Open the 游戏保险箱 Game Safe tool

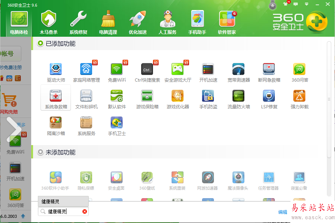(x=147, y=98)
